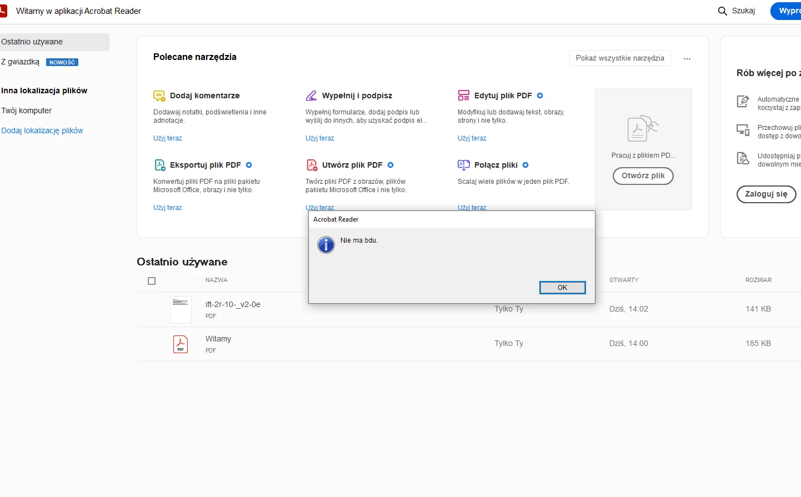
Task: Click Dodaj lokalizację plików link
Action: [42, 130]
